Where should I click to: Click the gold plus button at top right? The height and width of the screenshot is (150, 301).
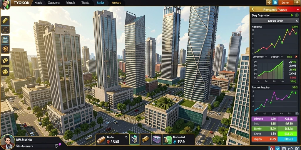[269, 3]
